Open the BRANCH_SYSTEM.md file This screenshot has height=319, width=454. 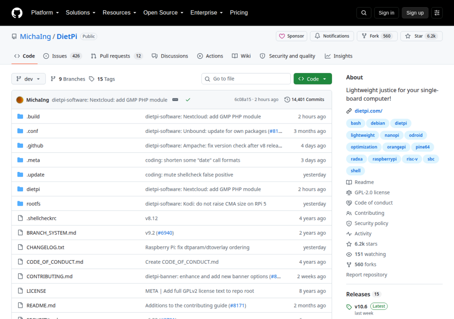pyautogui.click(x=51, y=233)
